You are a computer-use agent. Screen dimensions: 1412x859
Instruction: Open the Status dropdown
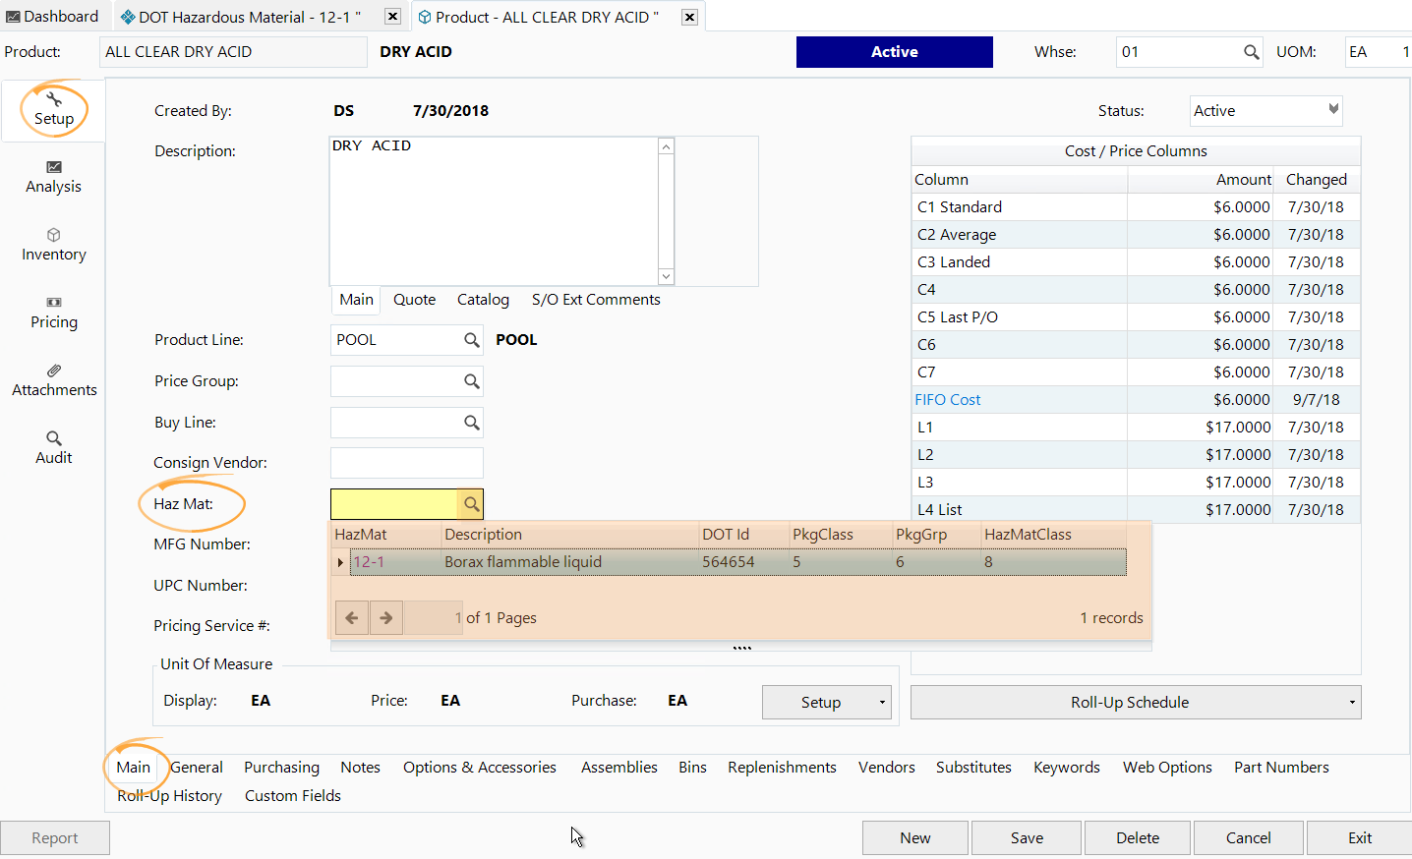click(1333, 110)
